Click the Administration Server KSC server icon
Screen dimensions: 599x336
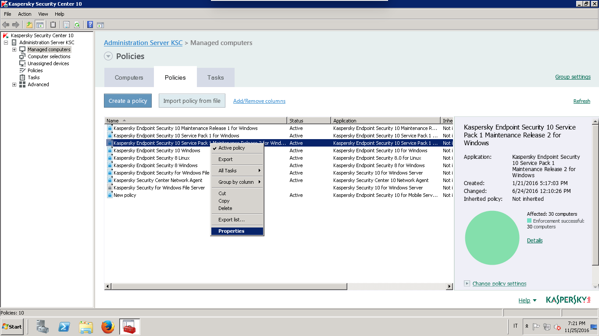[14, 42]
